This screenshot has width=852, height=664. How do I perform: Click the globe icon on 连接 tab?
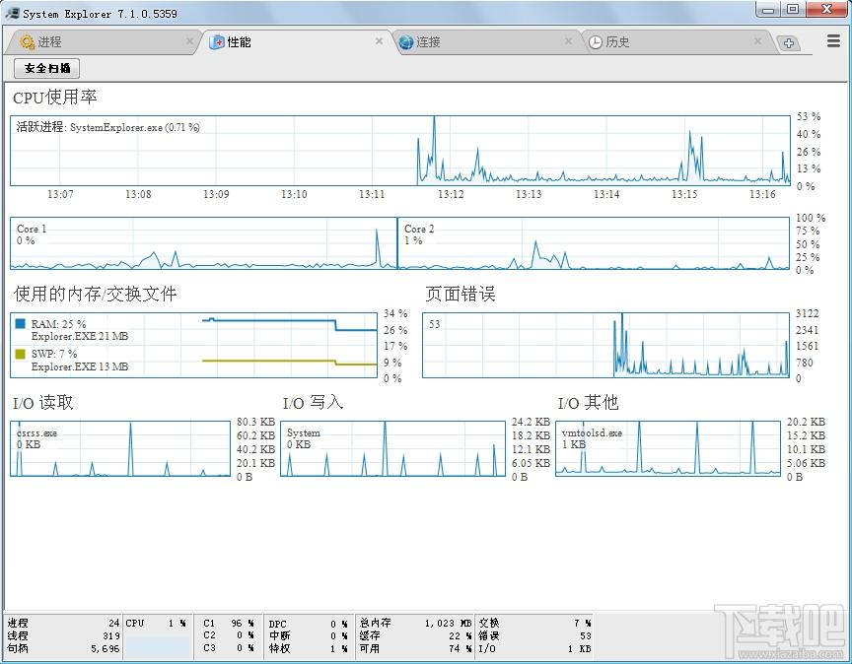[x=406, y=41]
